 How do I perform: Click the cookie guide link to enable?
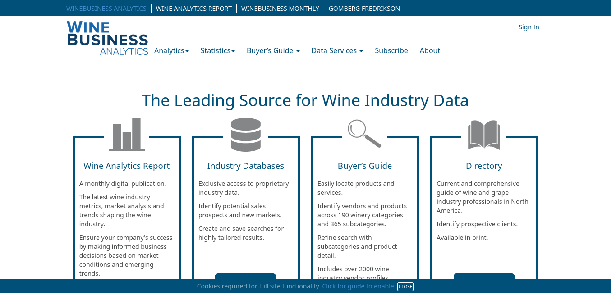coord(359,286)
